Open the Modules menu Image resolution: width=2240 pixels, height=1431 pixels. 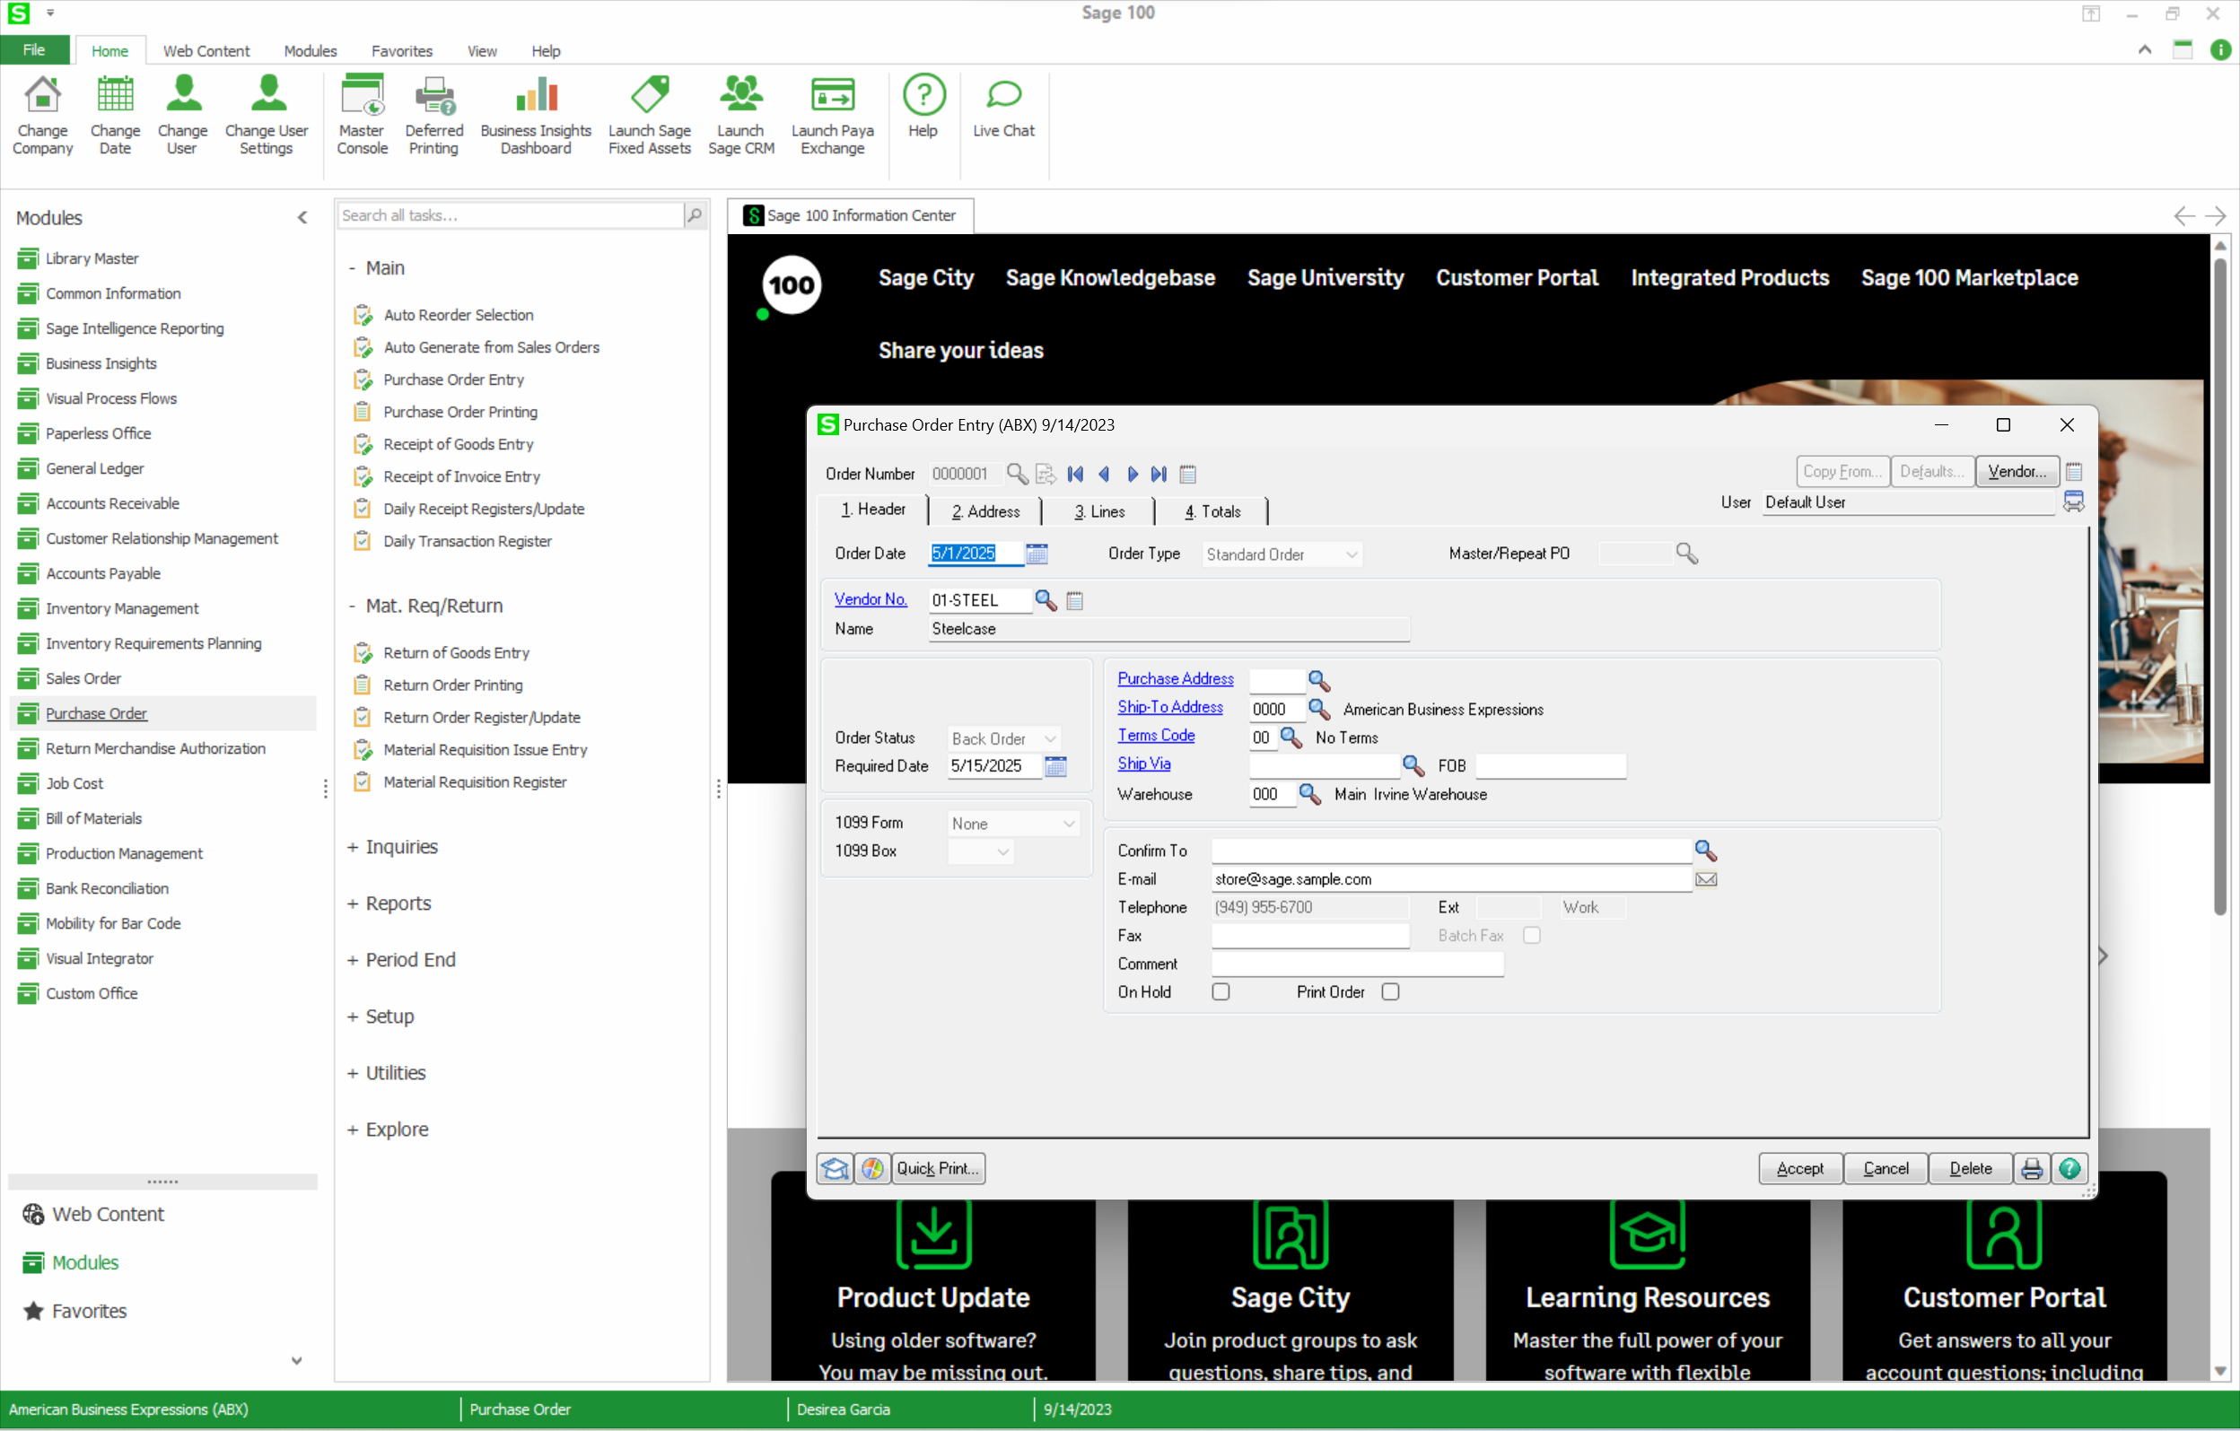(x=310, y=51)
